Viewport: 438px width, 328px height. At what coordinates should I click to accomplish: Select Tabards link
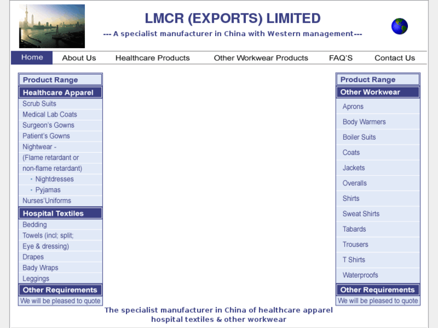point(354,229)
